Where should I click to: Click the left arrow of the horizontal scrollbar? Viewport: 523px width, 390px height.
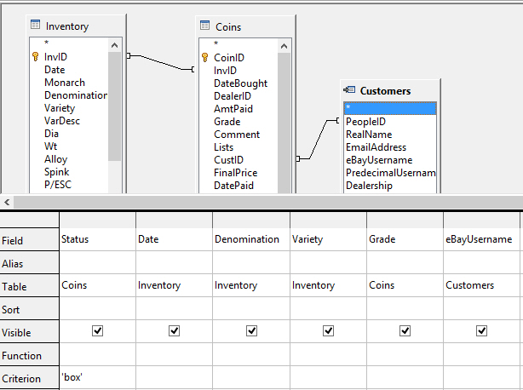coord(7,202)
